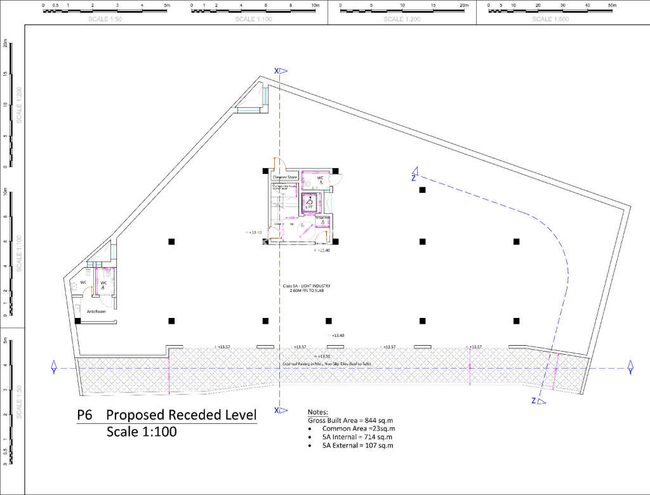The image size is (650, 495).
Task: Click the +13.40 level marker near the core
Action: pos(254,232)
